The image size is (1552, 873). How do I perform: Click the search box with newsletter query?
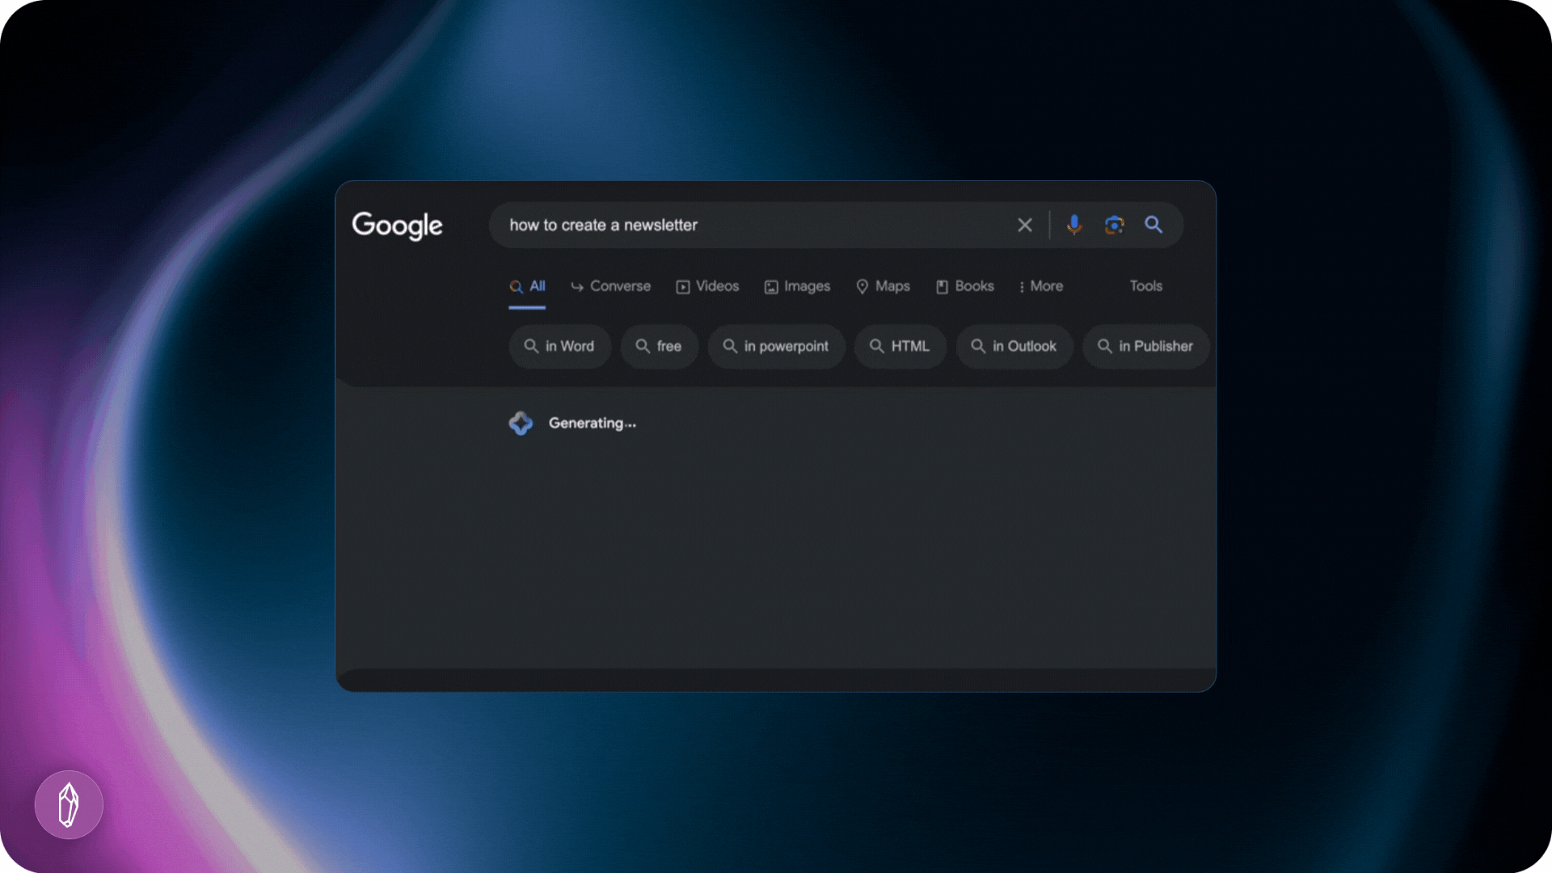pyautogui.click(x=752, y=226)
